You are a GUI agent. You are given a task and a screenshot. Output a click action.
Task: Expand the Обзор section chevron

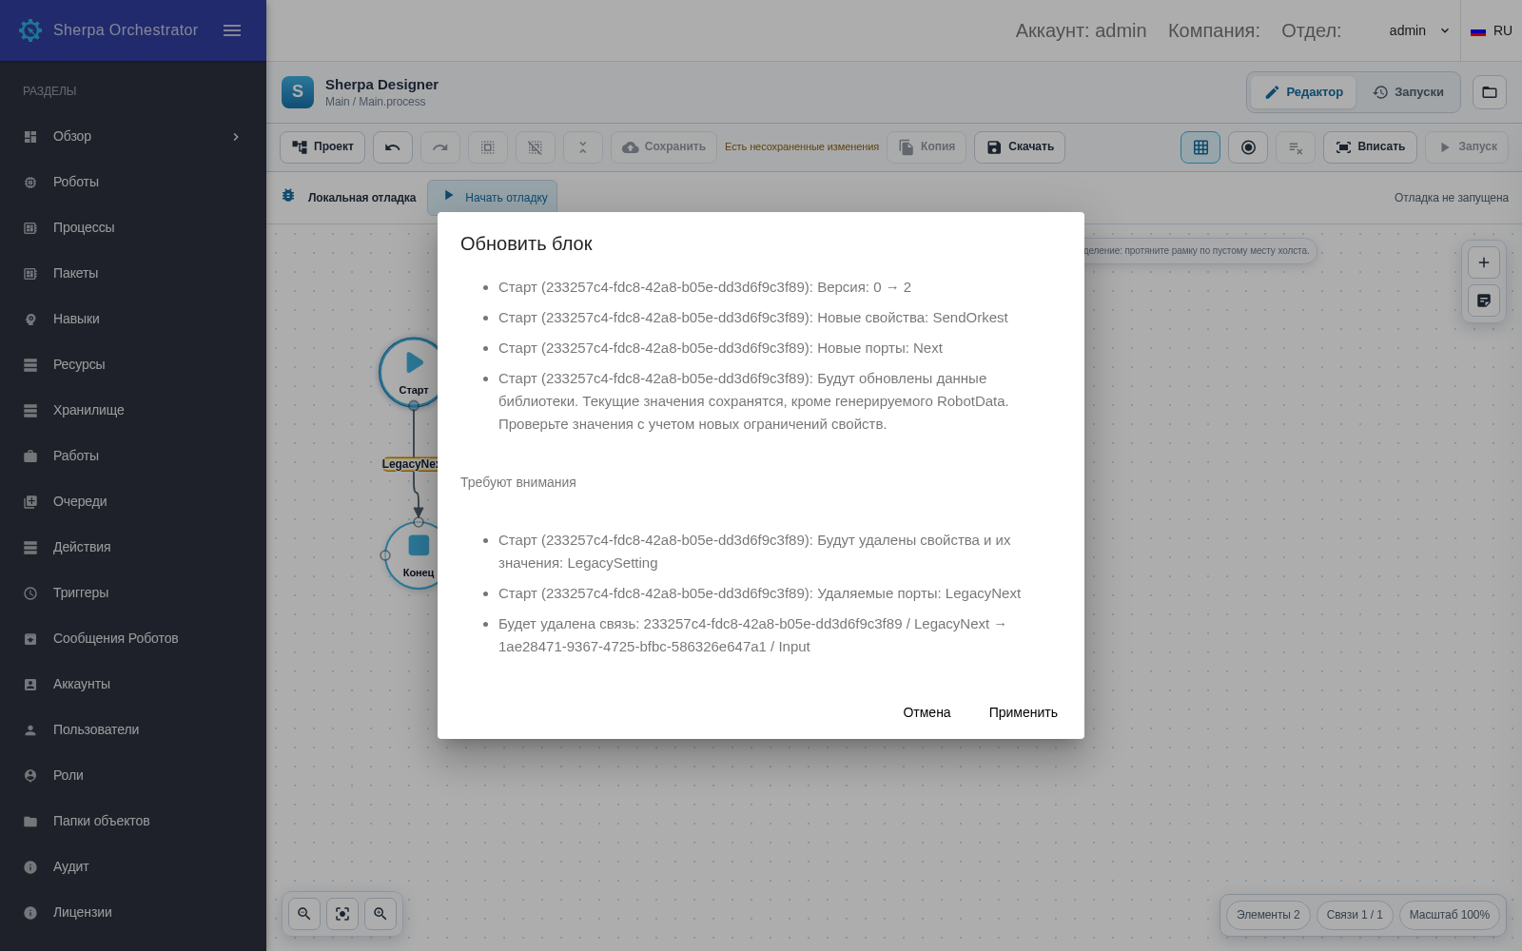(x=236, y=136)
